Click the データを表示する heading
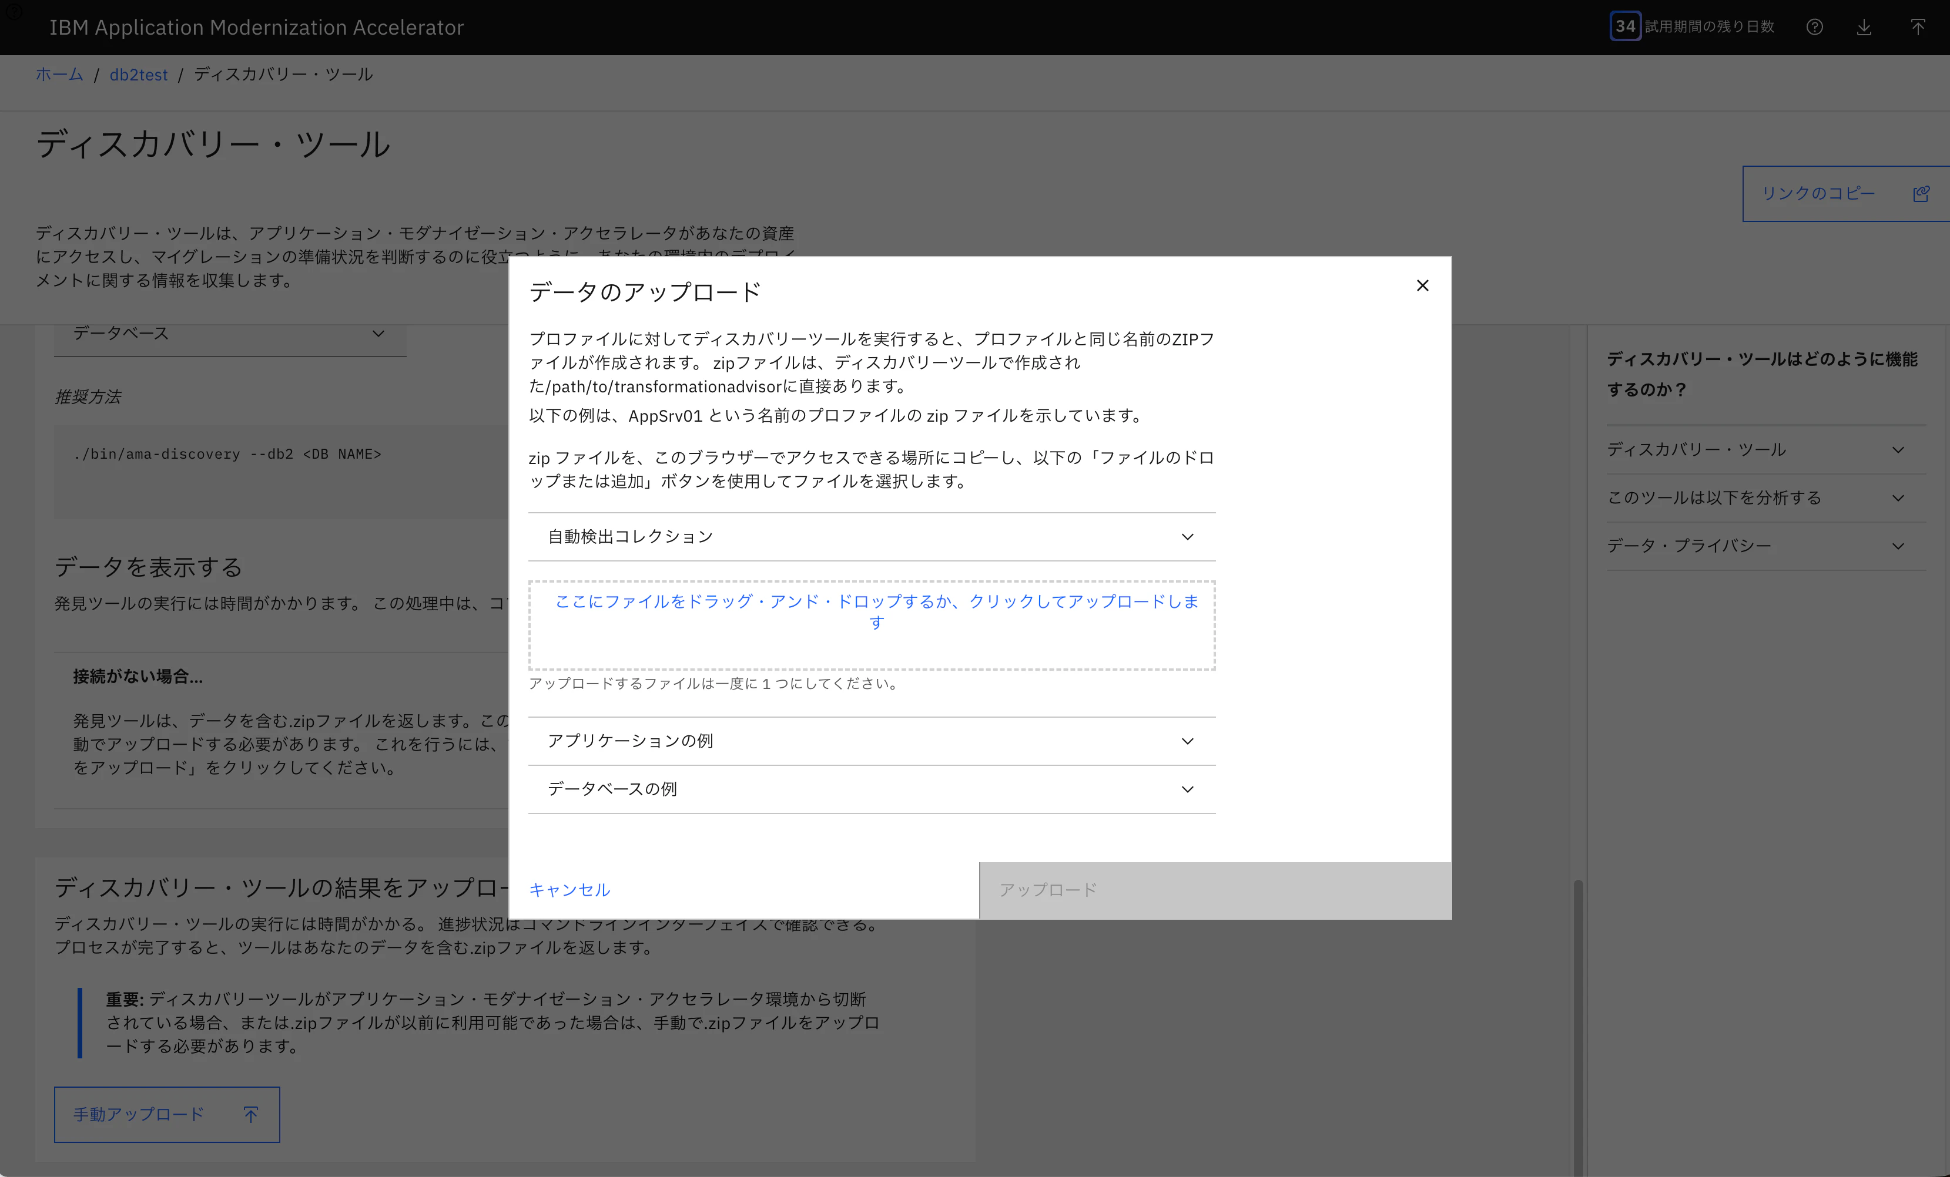 tap(148, 567)
